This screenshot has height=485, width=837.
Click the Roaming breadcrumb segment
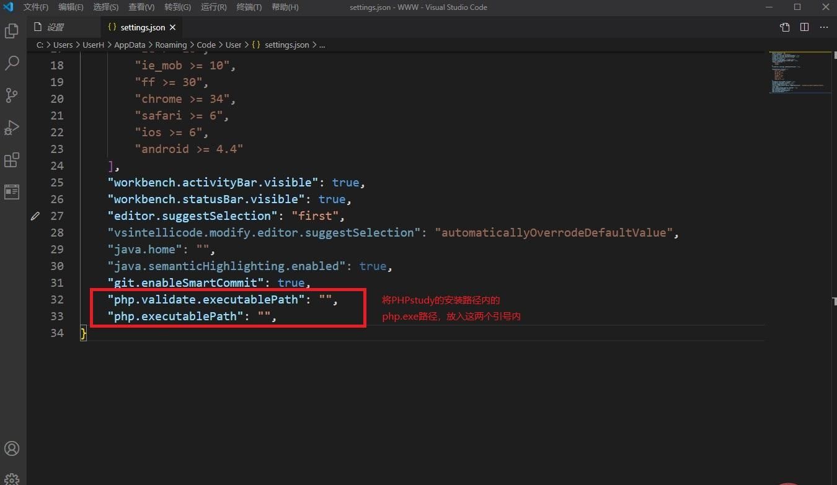coord(171,45)
